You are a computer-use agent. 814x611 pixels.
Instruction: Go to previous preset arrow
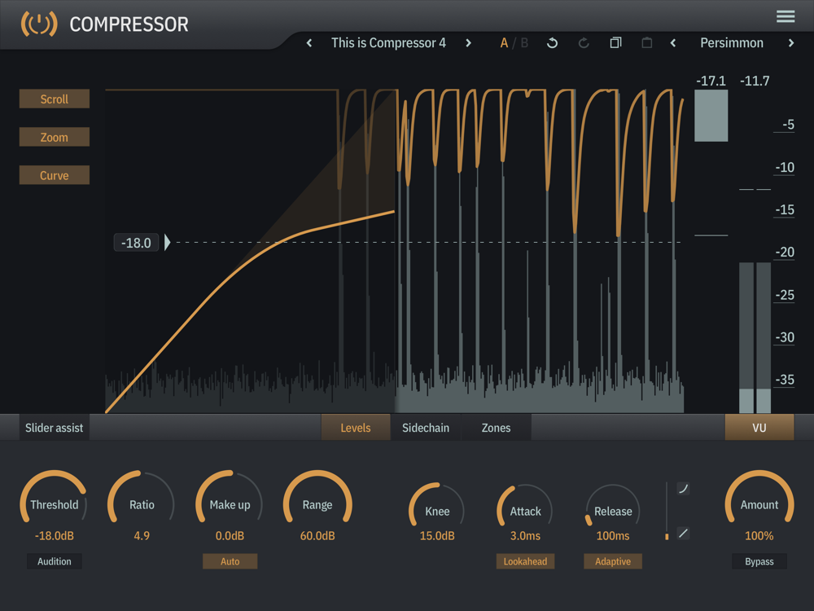coord(309,43)
